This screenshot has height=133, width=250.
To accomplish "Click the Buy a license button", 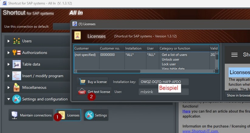I will coord(93,82).
